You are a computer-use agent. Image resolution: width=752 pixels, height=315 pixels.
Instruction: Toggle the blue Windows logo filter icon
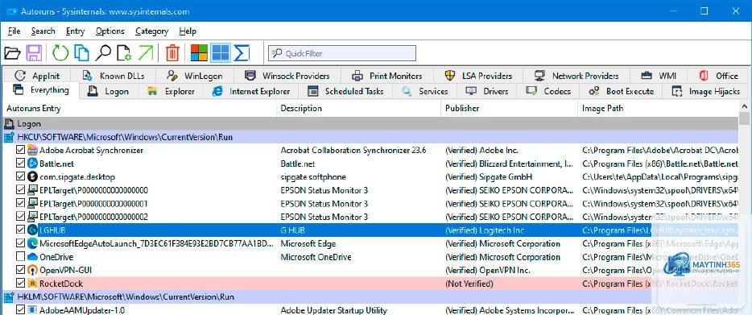coord(221,53)
